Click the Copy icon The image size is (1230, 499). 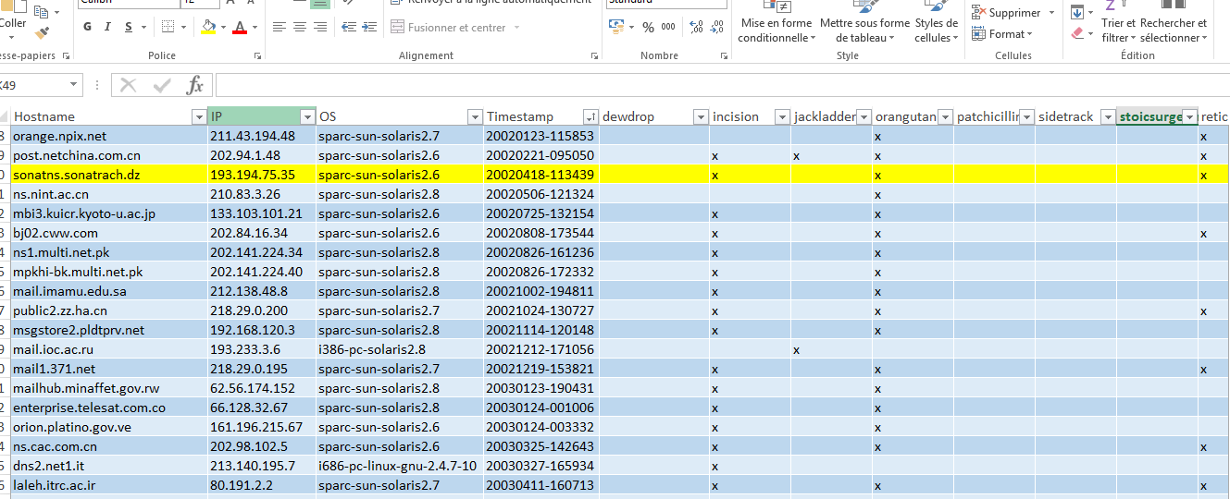(41, 12)
